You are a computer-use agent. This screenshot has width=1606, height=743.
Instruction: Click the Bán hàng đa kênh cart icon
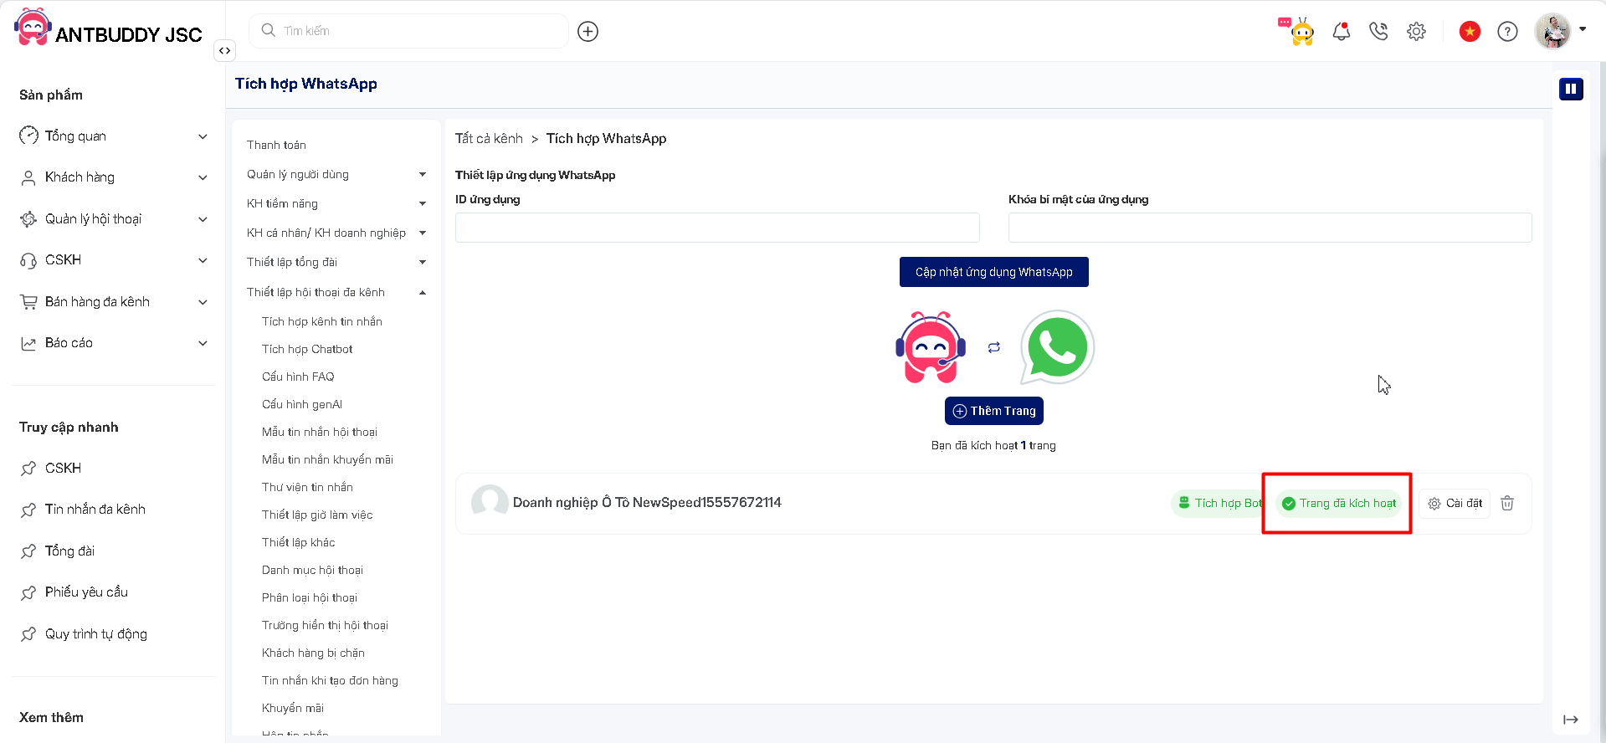28,301
